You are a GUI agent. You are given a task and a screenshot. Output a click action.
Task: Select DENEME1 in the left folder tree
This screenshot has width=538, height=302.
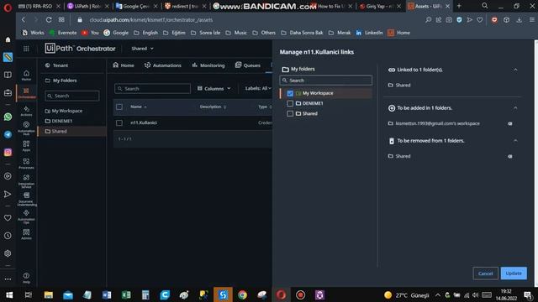[59, 121]
